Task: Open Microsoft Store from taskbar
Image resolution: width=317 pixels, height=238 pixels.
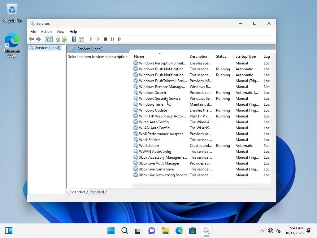Action: [193, 231]
